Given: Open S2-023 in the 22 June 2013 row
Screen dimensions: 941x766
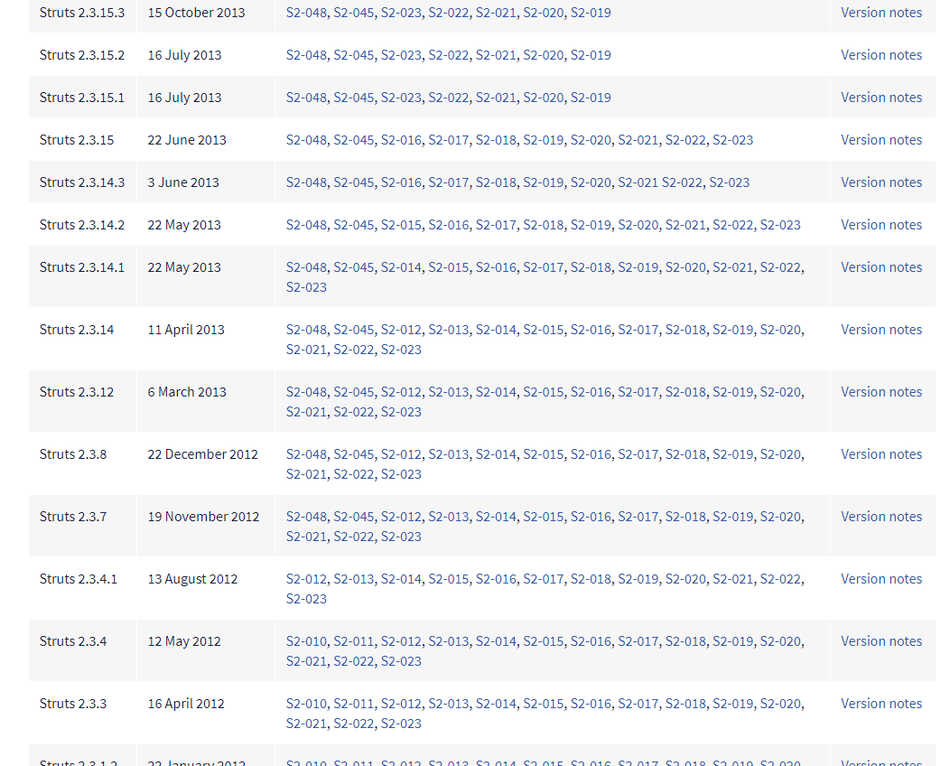Looking at the screenshot, I should pos(732,140).
